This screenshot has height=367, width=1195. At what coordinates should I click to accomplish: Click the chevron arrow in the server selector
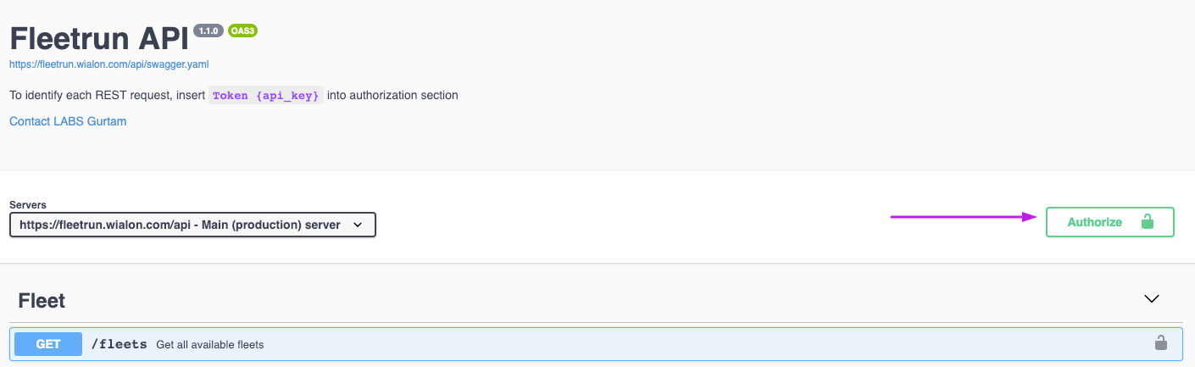(358, 225)
